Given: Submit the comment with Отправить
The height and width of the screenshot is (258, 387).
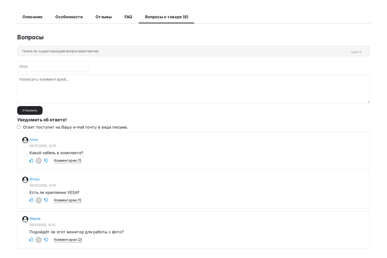Looking at the screenshot, I should 30,110.
